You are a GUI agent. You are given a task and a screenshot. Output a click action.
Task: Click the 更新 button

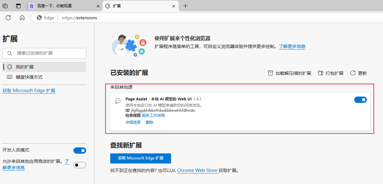[x=359, y=73]
